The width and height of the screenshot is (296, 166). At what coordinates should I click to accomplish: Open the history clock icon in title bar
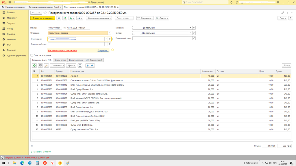237,2
